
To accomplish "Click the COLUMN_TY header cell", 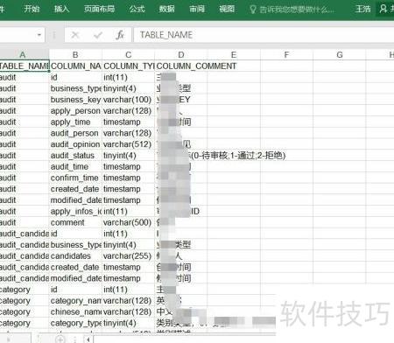I will click(x=129, y=66).
